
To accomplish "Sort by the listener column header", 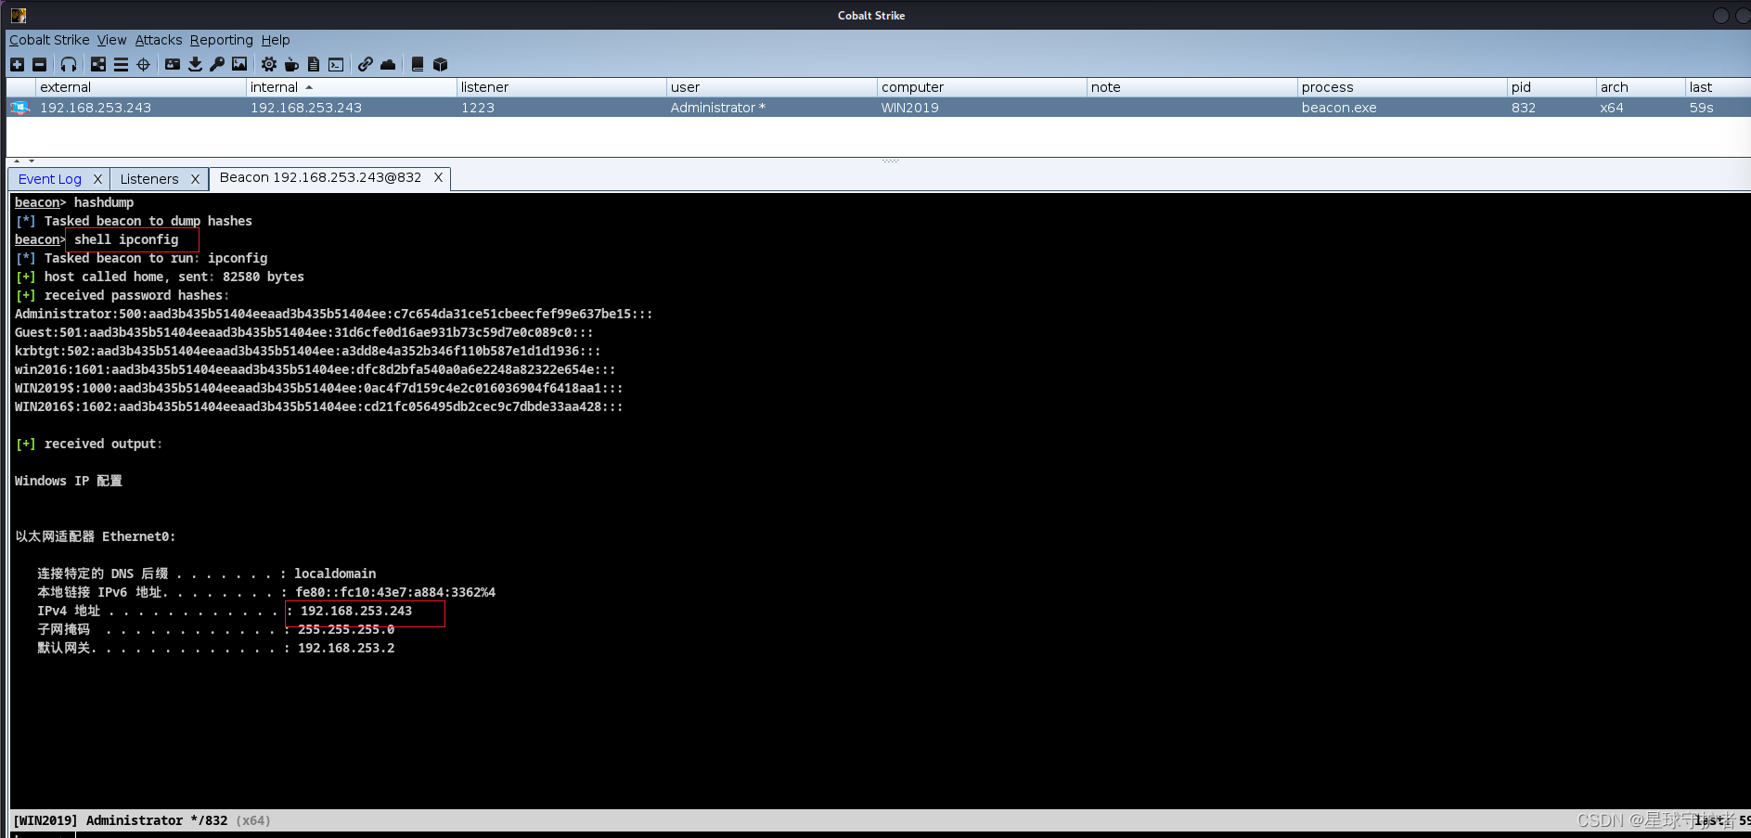I will (561, 87).
